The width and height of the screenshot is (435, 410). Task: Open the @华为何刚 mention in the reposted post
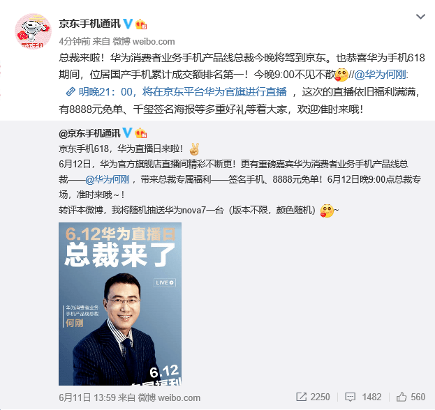pyautogui.click(x=107, y=179)
